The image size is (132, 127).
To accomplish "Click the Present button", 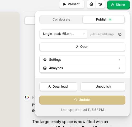I will coord(72,4).
